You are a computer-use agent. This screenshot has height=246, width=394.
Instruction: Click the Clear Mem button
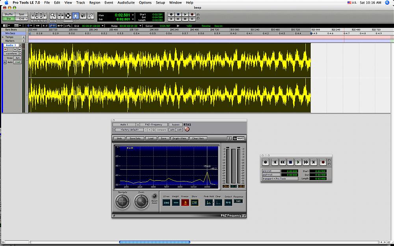pyautogui.click(x=198, y=138)
